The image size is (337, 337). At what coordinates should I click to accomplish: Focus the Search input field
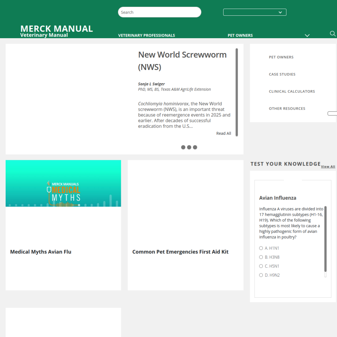click(x=160, y=12)
